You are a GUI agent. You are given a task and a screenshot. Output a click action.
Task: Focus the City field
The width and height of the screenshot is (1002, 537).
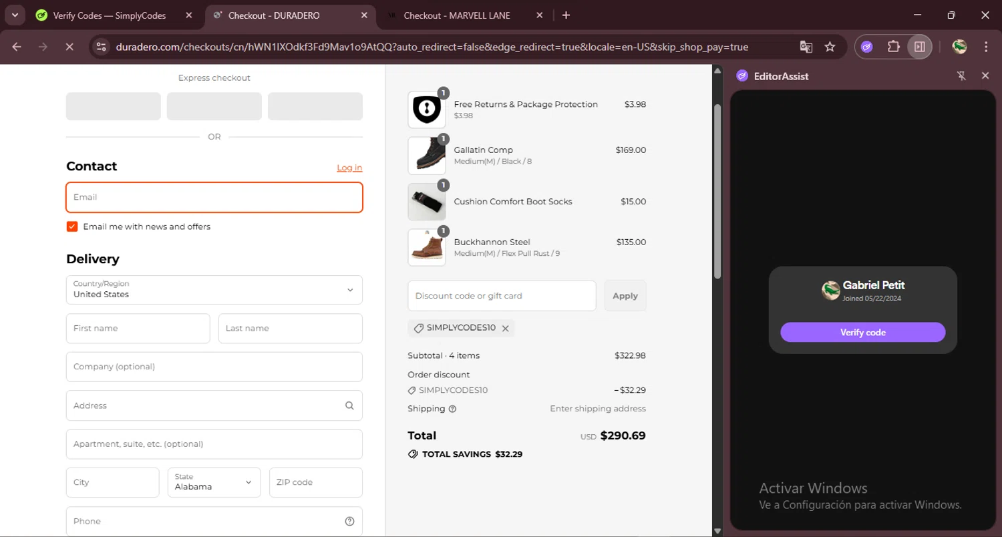pyautogui.click(x=113, y=482)
